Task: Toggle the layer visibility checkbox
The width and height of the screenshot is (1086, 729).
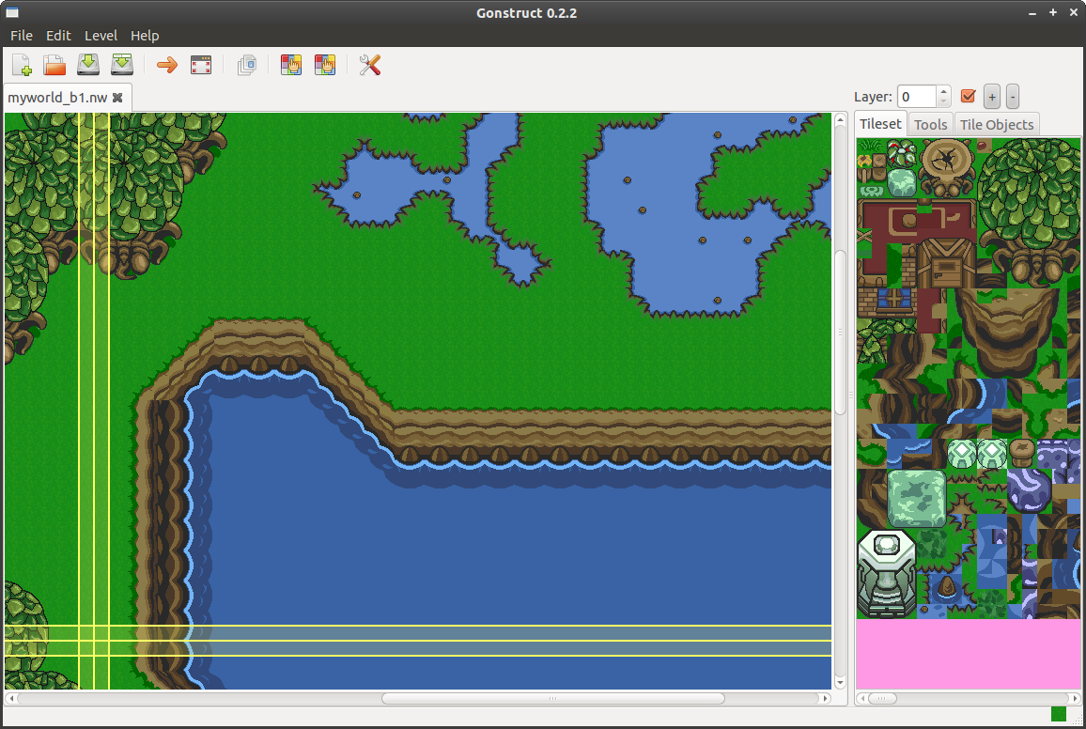Action: pos(969,96)
